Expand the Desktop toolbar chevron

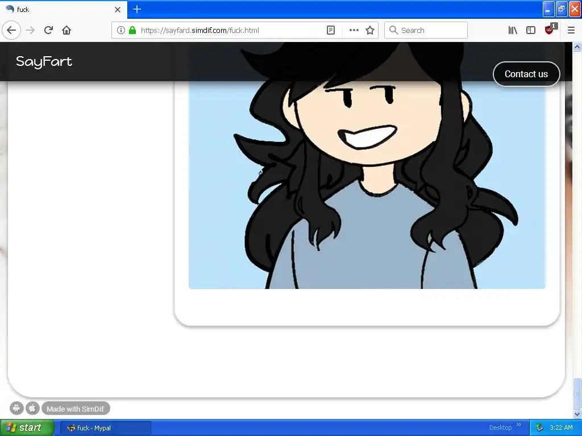pos(519,425)
